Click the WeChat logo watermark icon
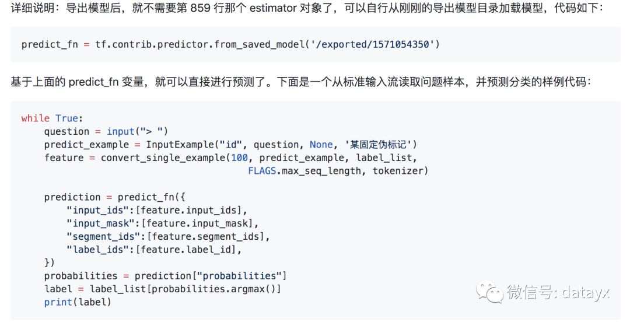Screen dimensions: 630x322 pos(489,292)
